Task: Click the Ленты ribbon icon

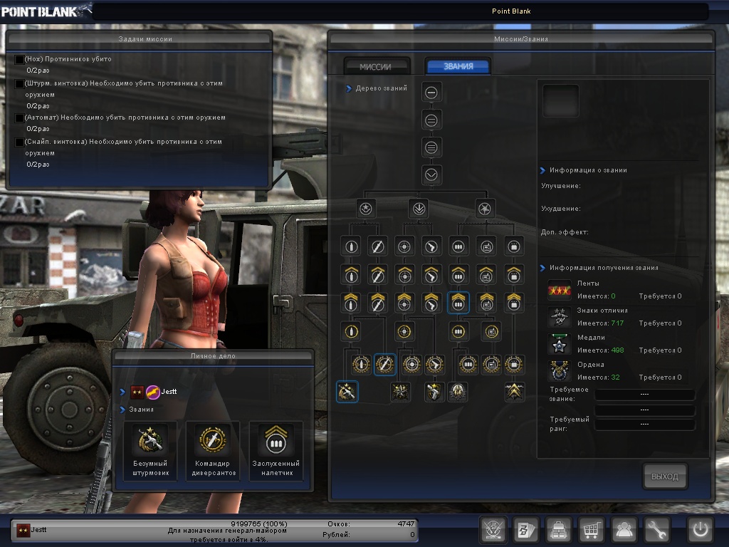Action: [560, 291]
